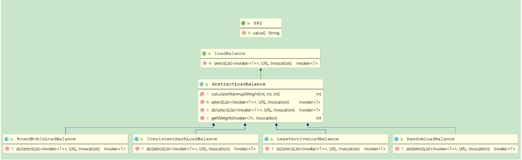This screenshot has width=522, height=160.
Task: Click the method icon in LoadBalance box
Action: click(x=204, y=63)
